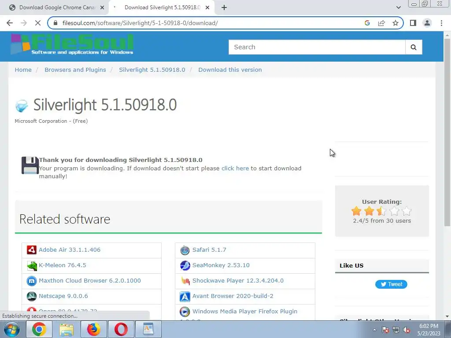The width and height of the screenshot is (451, 338).
Task: Stop loading the page with X button
Action: pos(38,23)
